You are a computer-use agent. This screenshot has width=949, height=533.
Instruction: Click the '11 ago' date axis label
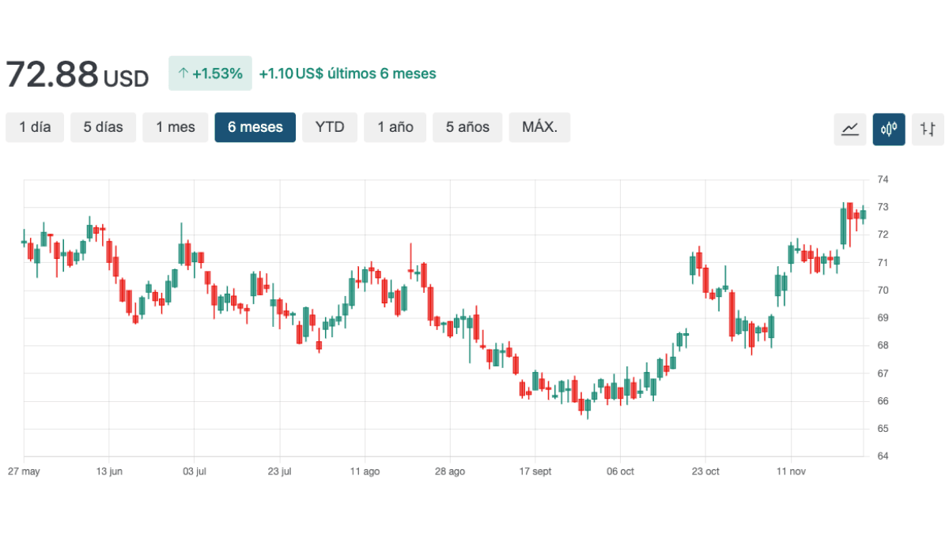point(365,471)
